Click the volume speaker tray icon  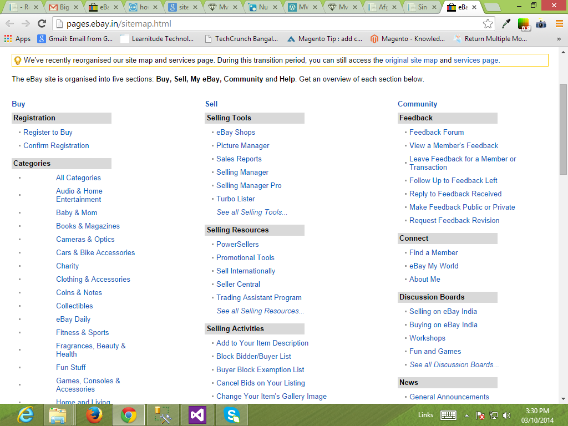(507, 415)
